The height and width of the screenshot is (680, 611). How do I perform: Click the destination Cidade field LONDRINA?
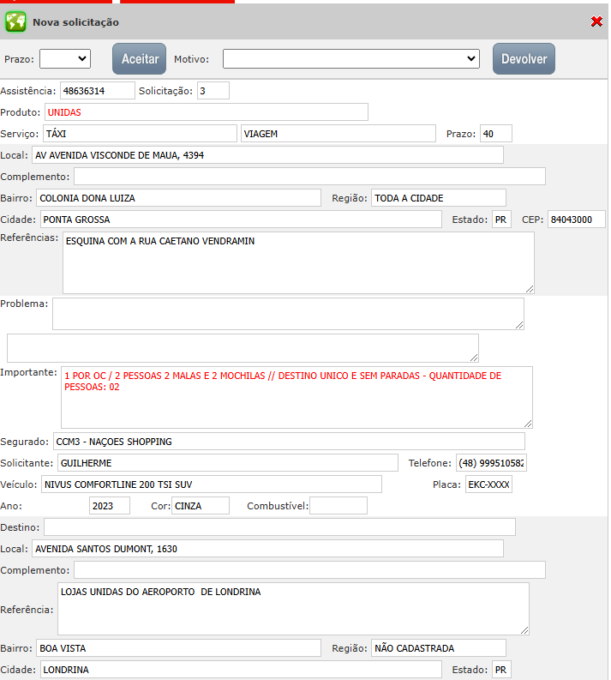240,670
